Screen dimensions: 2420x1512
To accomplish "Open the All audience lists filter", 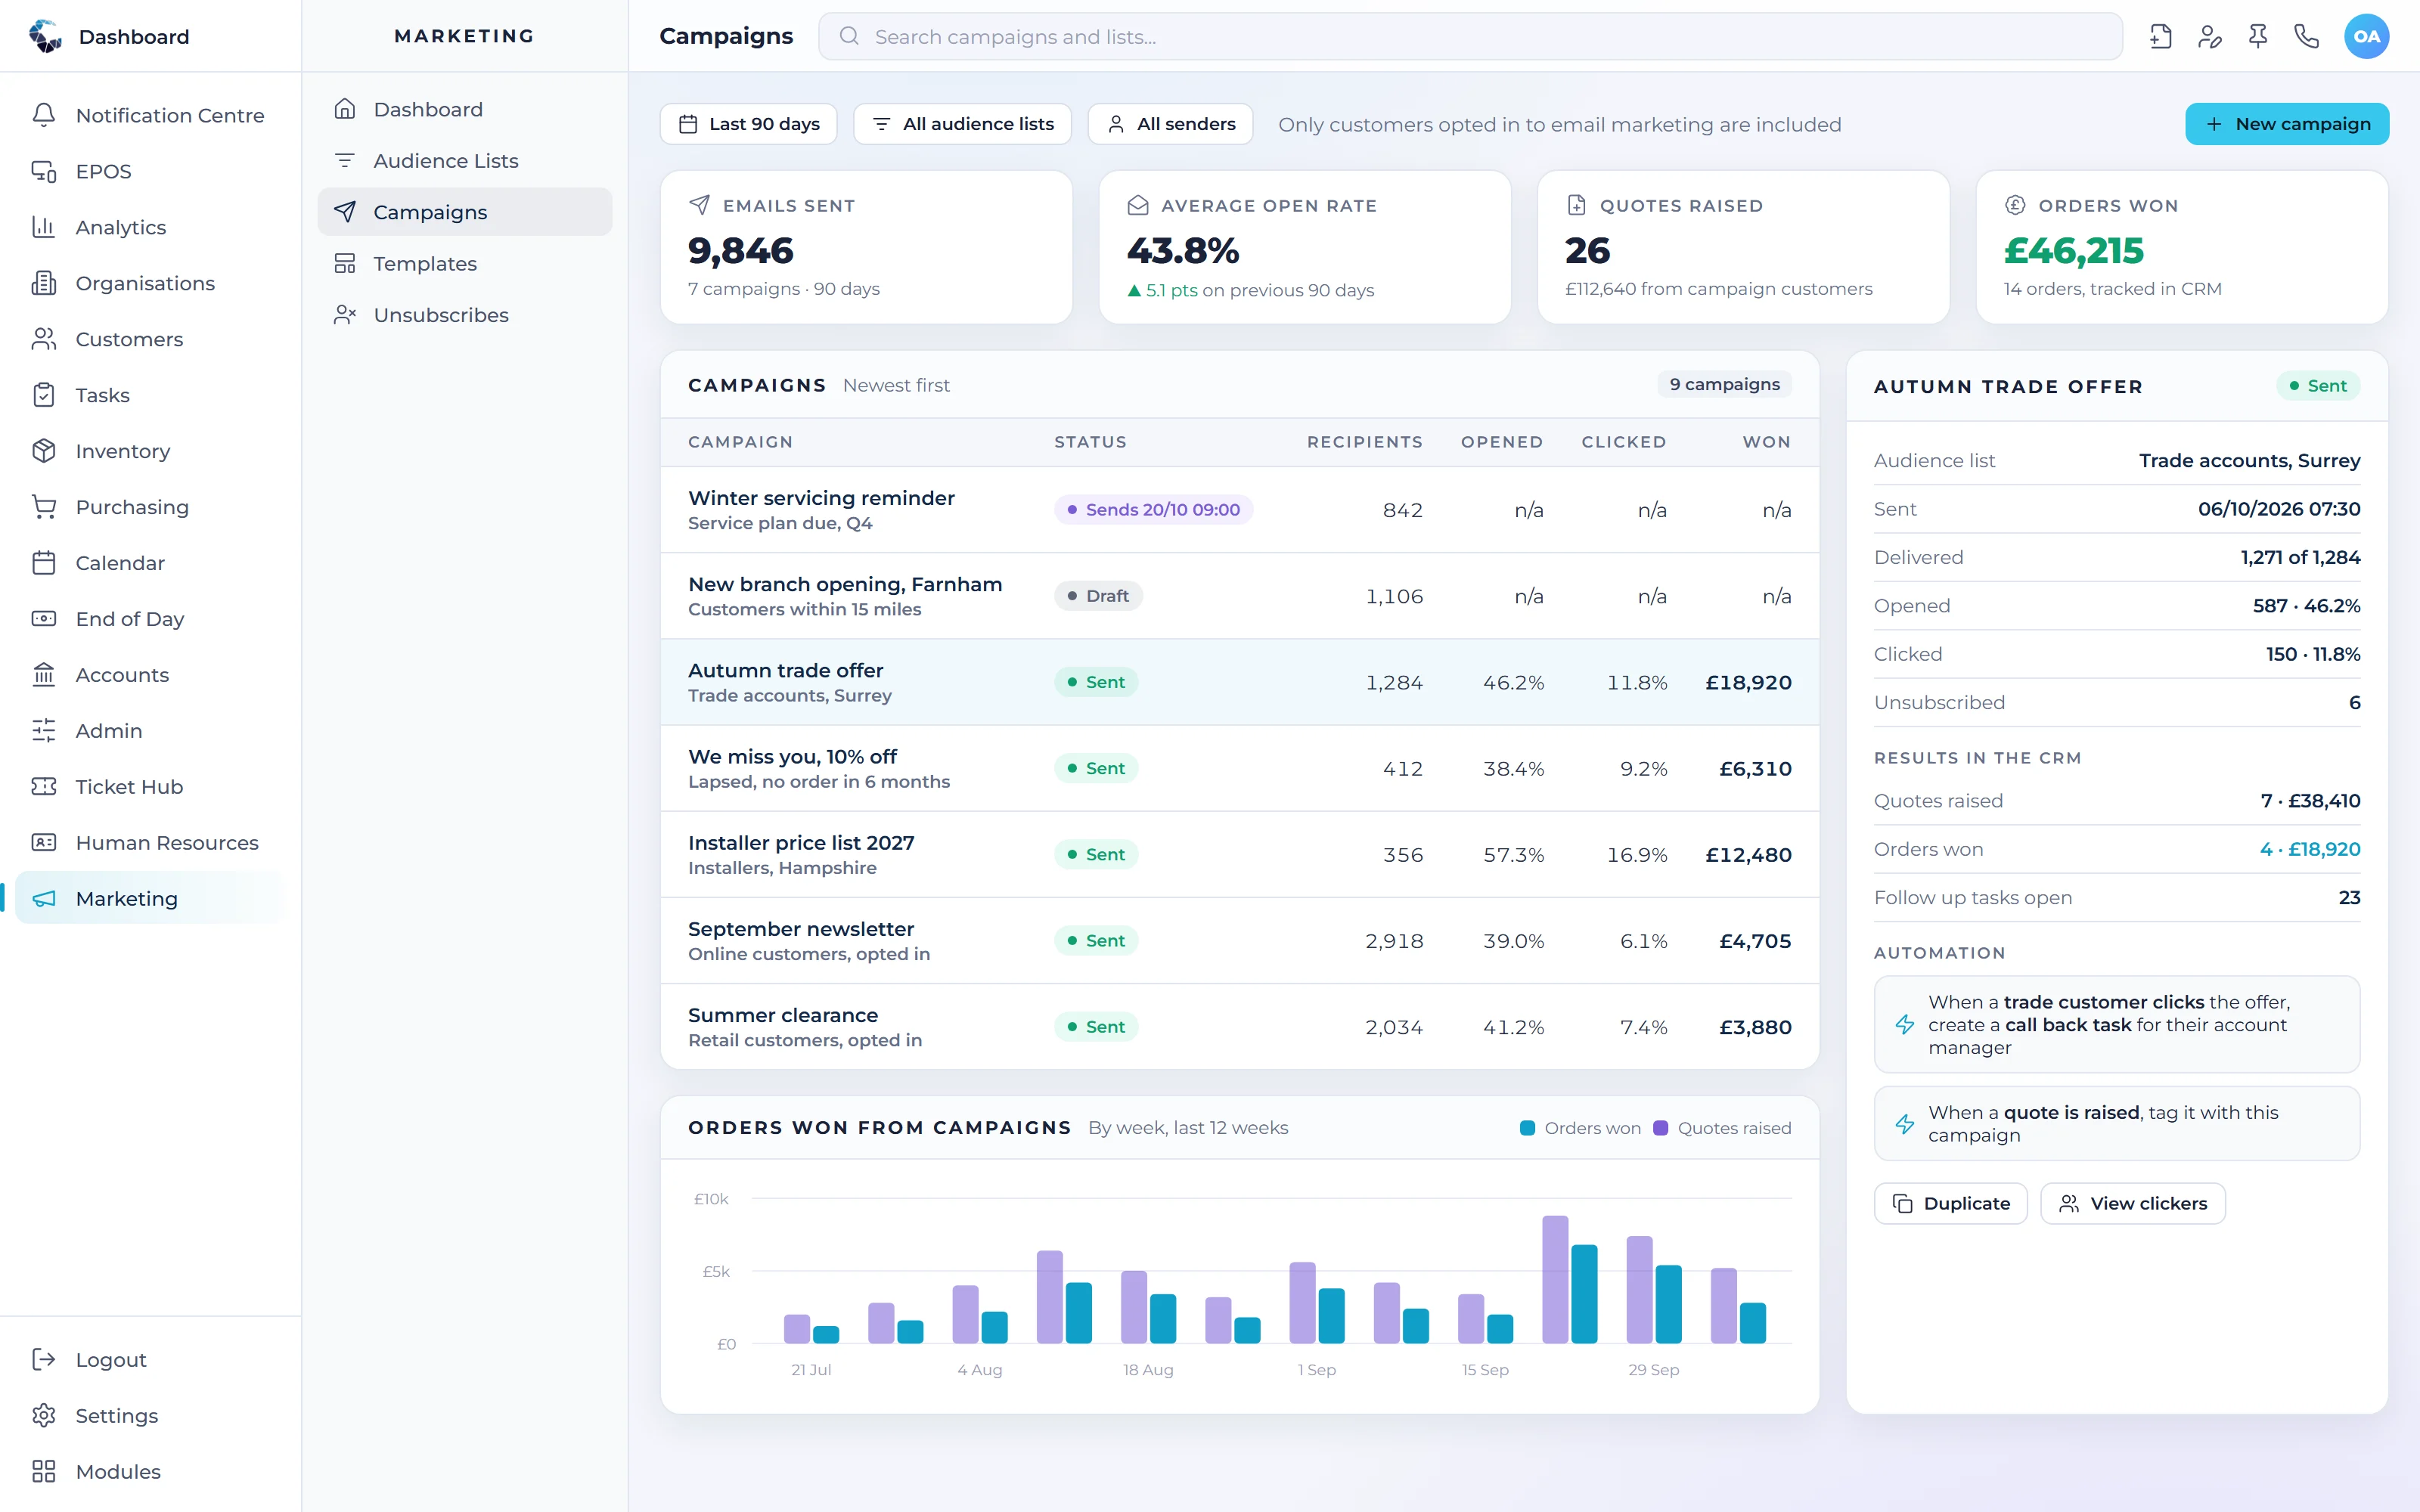I will [962, 124].
